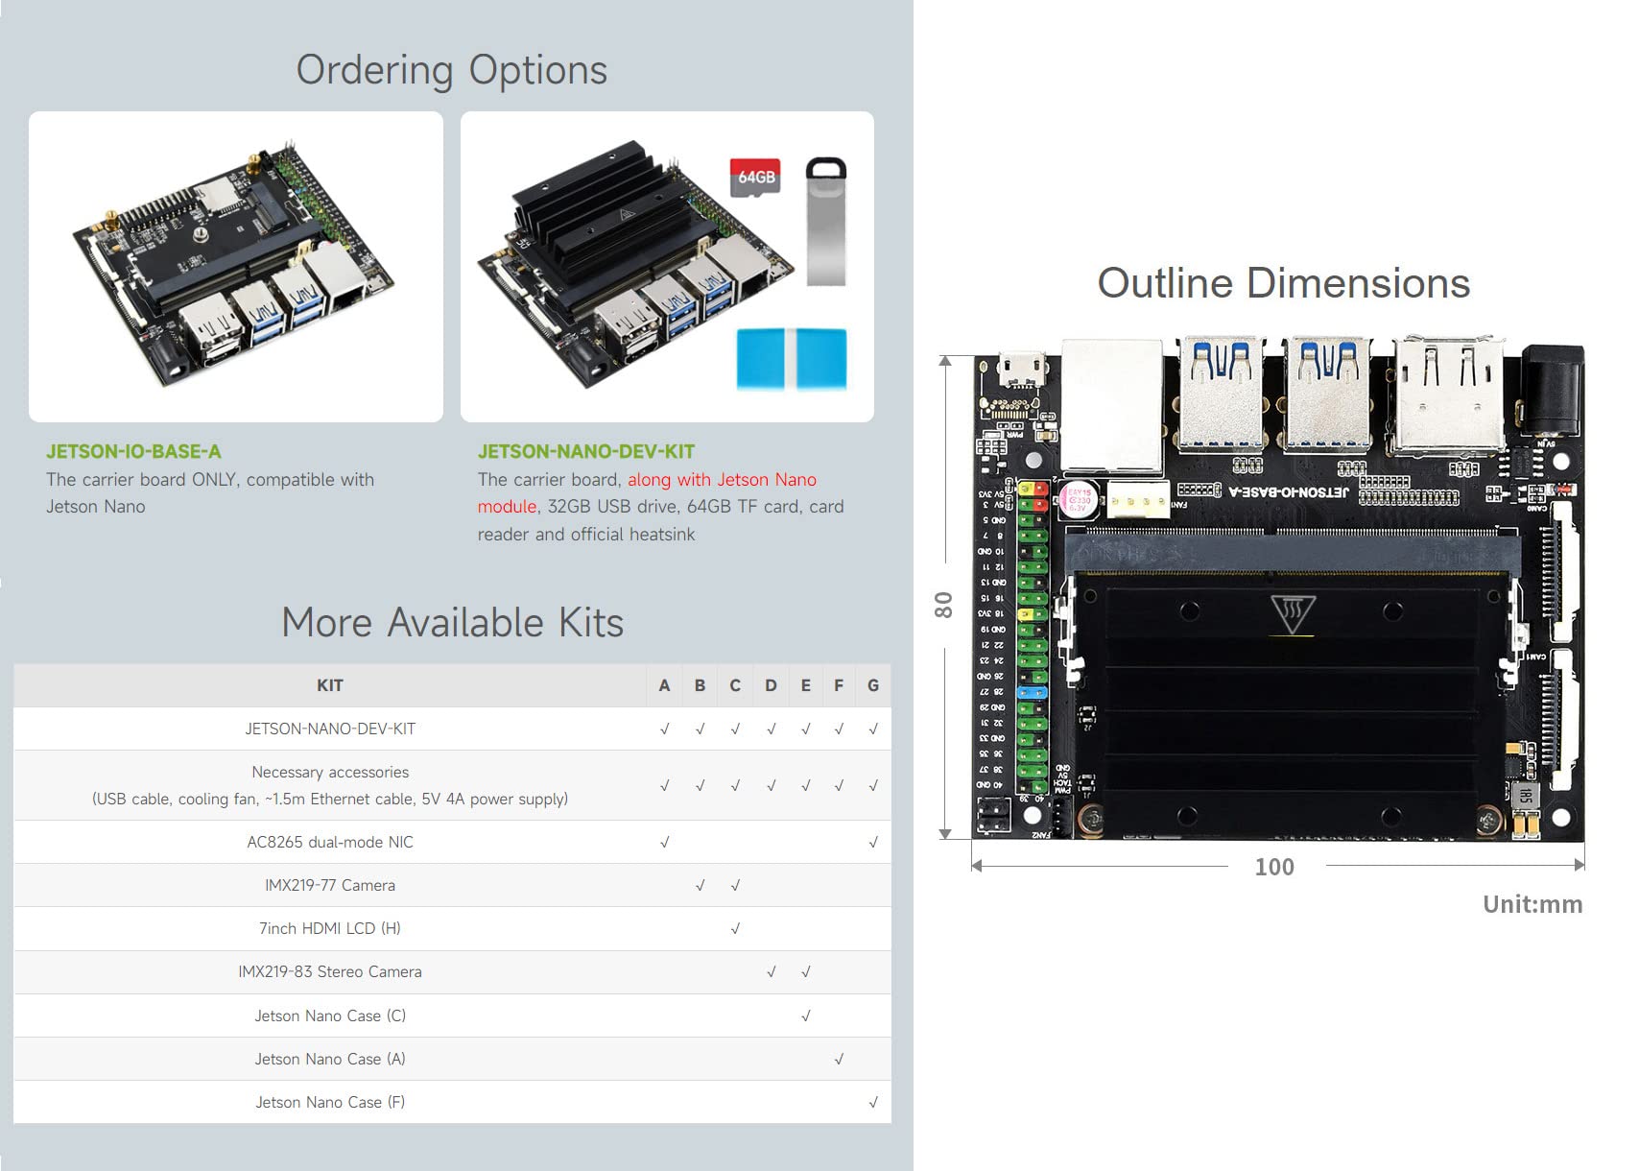Click the KIT column header
1639x1171 pixels.
click(x=330, y=685)
